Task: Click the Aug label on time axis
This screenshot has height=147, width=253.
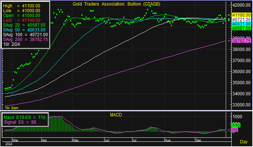Action: (168, 140)
